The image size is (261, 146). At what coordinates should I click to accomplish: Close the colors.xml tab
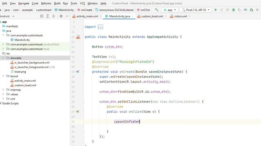coord(189,16)
